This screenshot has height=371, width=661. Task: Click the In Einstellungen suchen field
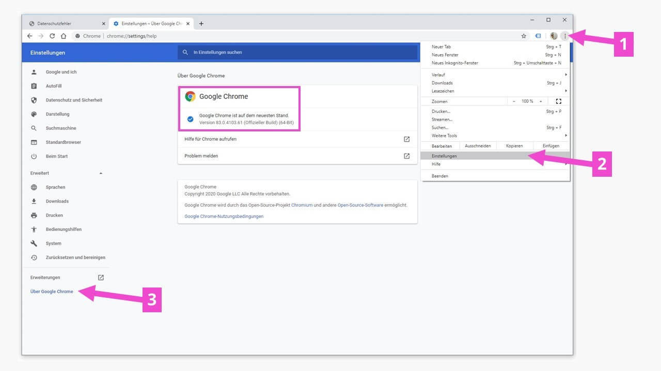[297, 52]
